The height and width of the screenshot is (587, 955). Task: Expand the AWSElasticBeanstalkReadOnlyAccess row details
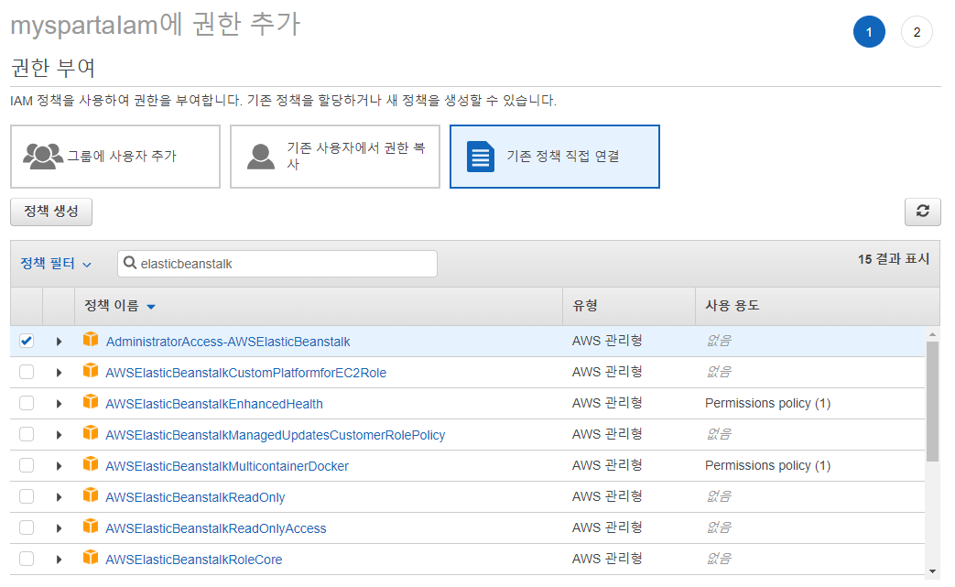pos(60,528)
